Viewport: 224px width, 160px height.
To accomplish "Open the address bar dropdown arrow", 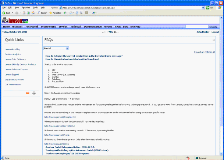I will [203, 8].
